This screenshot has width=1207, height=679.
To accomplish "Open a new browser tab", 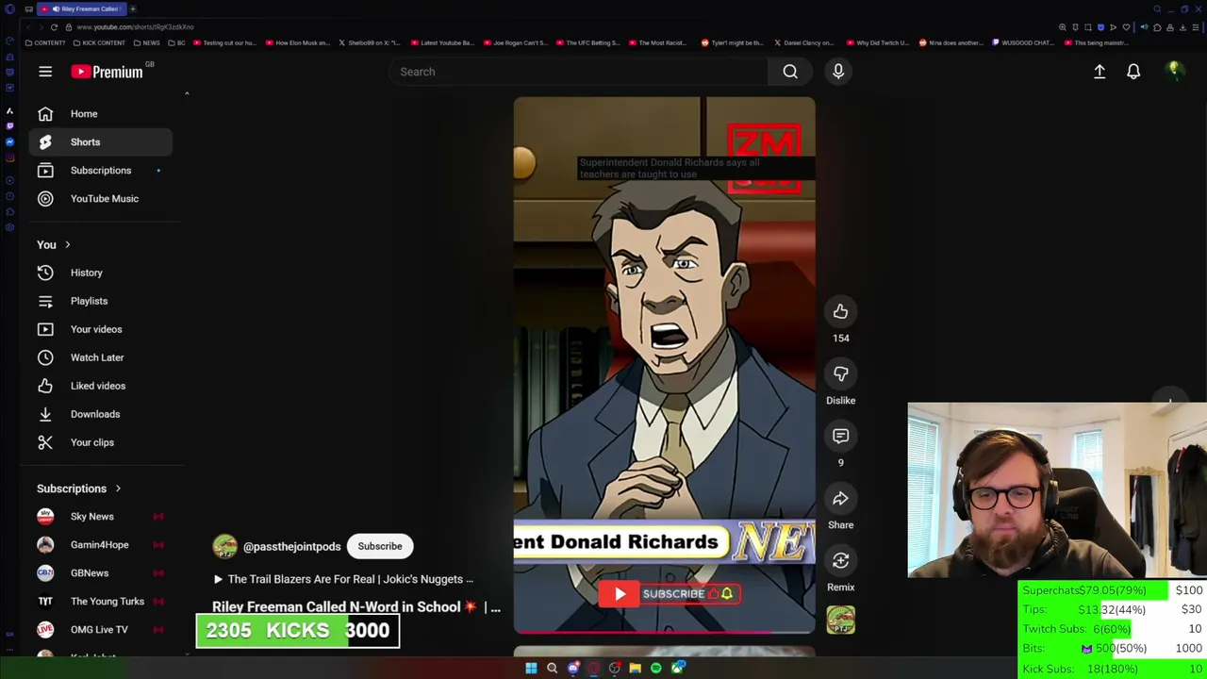I will pos(133,8).
